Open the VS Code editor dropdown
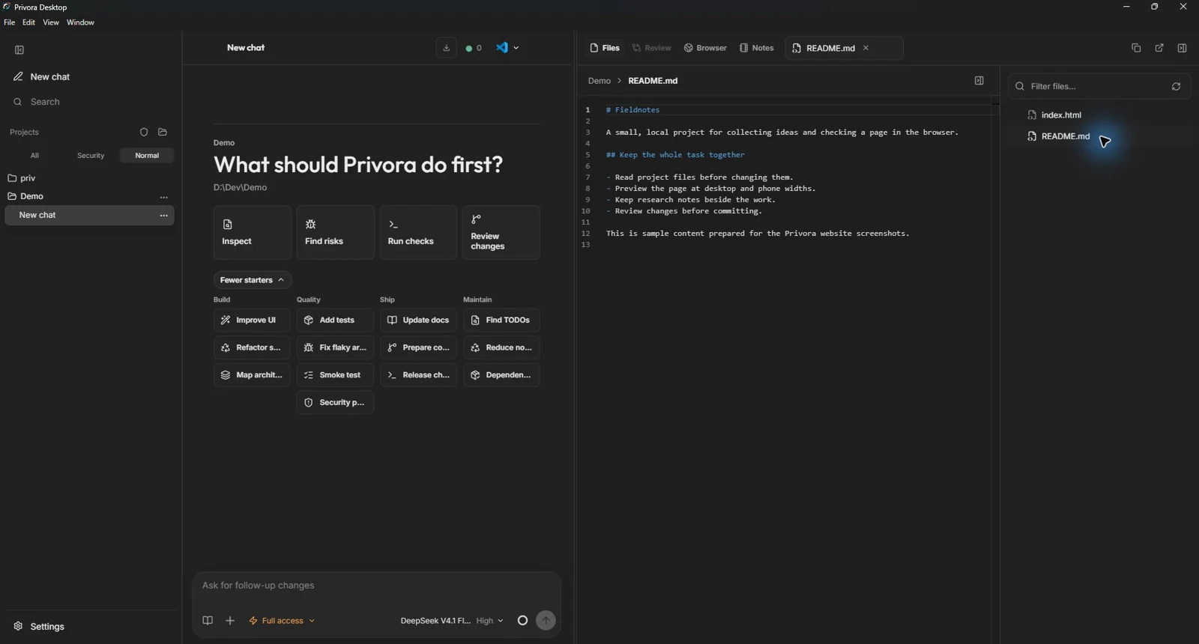Viewport: 1199px width, 644px height. 507,48
